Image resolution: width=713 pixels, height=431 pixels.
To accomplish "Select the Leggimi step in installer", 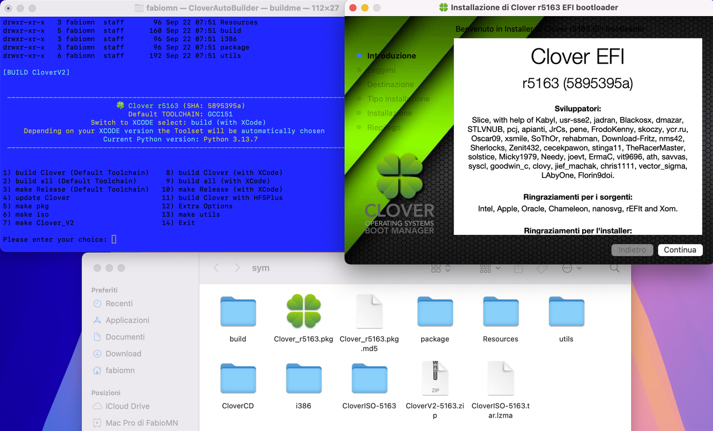I will [381, 70].
